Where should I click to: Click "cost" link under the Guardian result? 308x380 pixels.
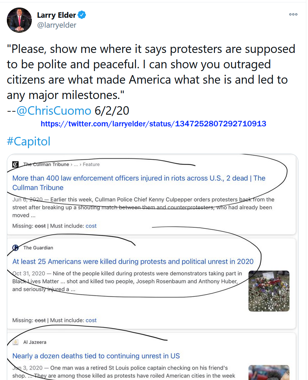tap(91, 320)
